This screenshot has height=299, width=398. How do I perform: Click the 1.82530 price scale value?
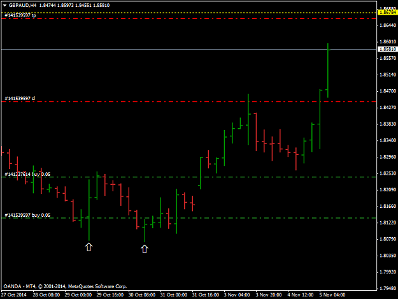tap(388, 173)
